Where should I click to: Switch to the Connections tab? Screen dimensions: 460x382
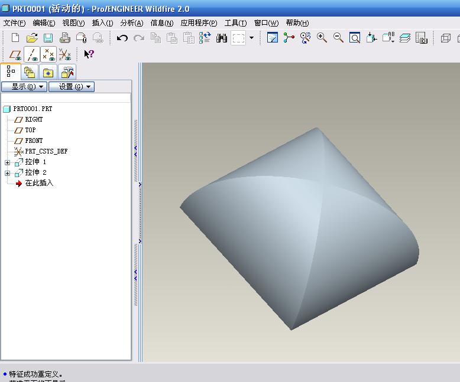pos(67,73)
